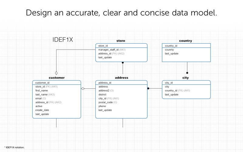
Task: Click the "active" attribute
Action: click(x=39, y=106)
